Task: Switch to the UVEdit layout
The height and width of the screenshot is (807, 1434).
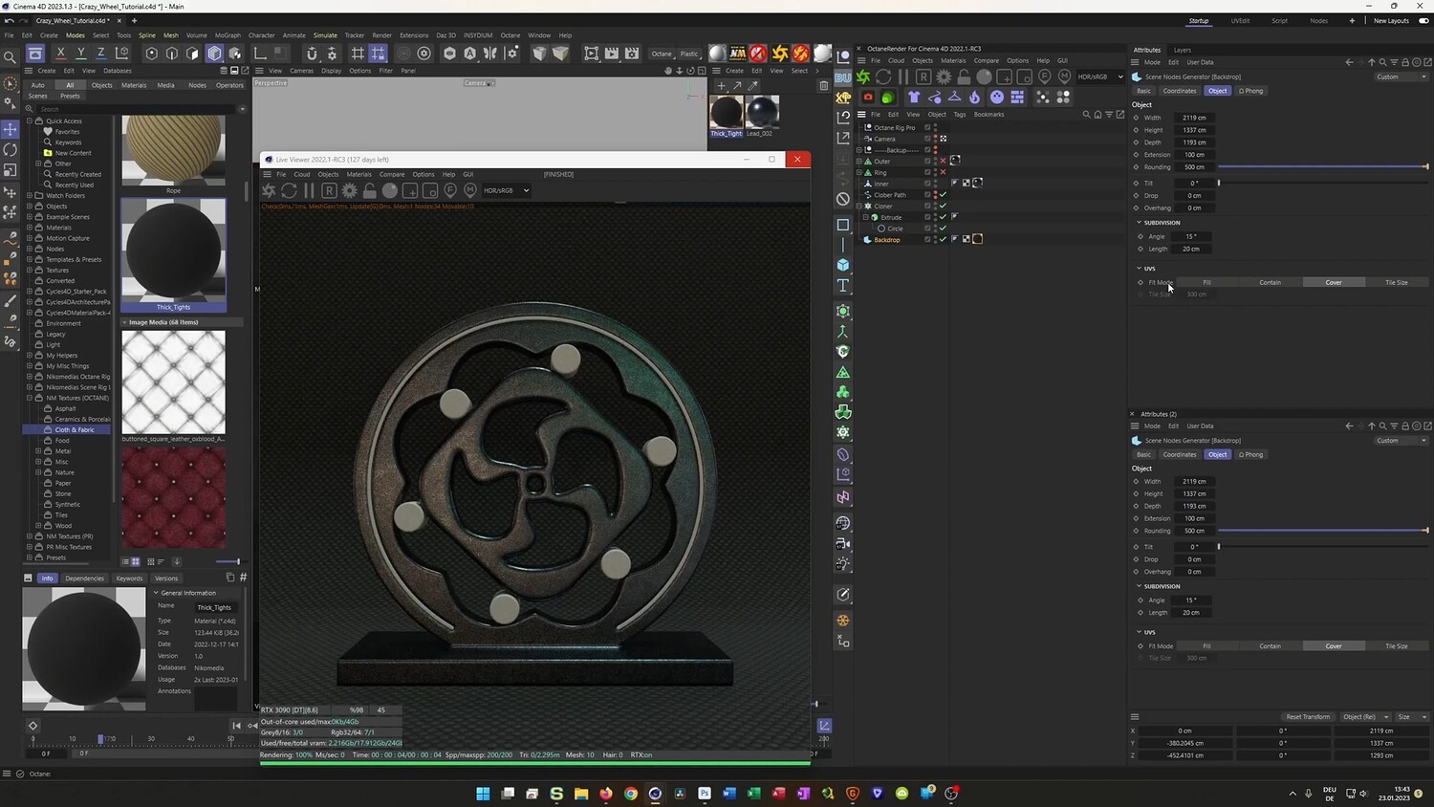Action: [1240, 21]
